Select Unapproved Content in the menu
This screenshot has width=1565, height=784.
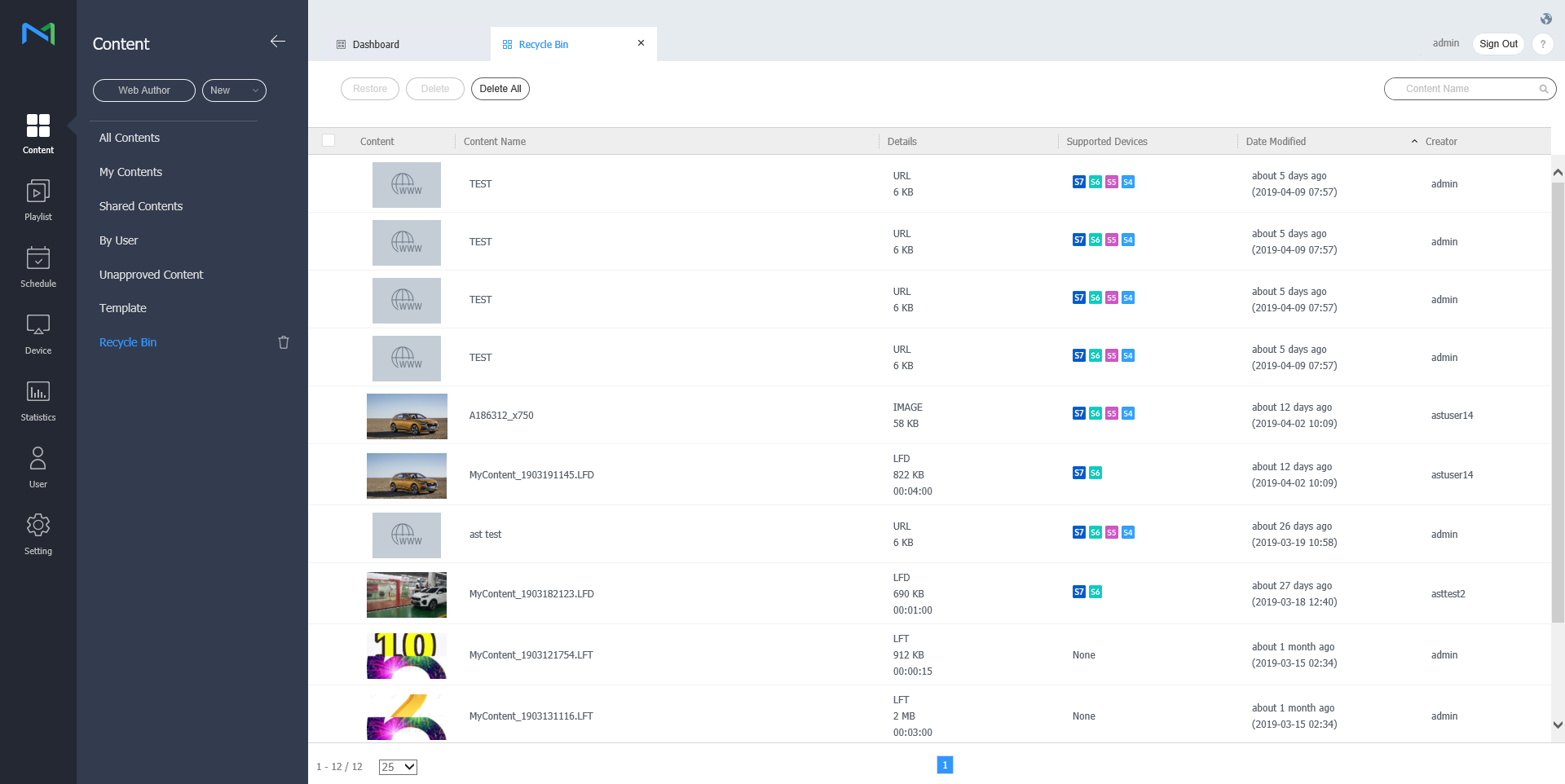coord(151,275)
